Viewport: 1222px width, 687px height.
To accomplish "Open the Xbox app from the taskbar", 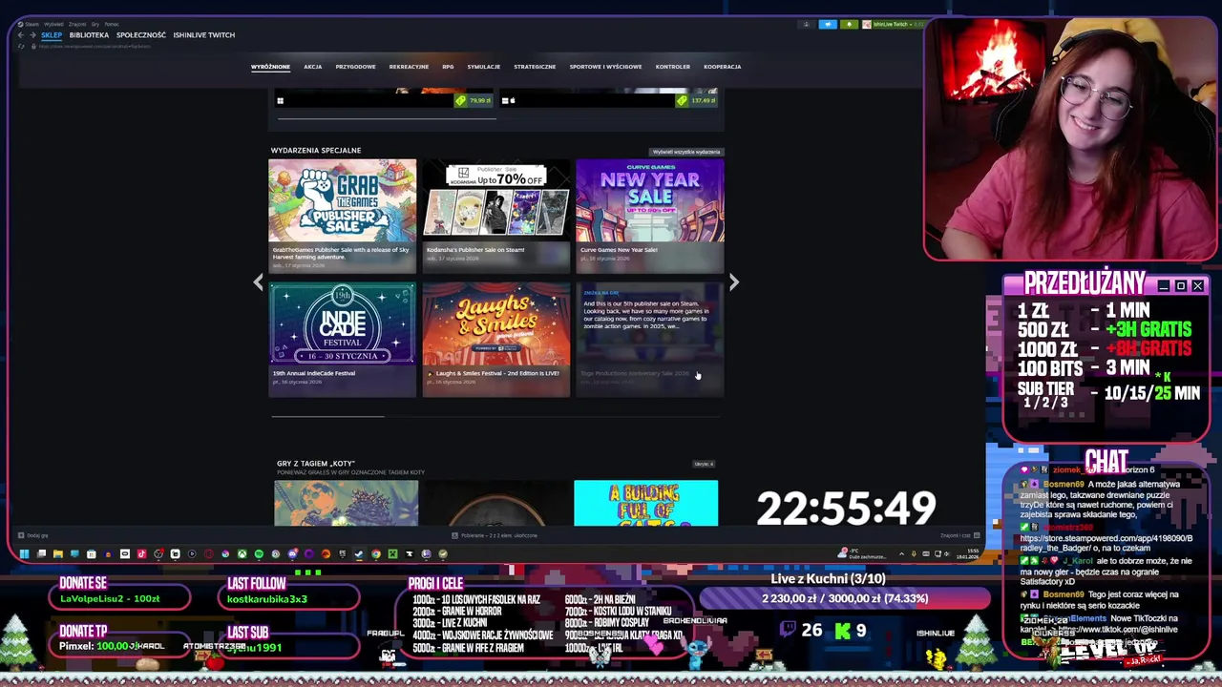I will pos(242,553).
